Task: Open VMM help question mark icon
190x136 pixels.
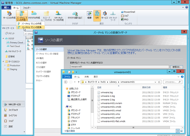Action: point(186,7)
